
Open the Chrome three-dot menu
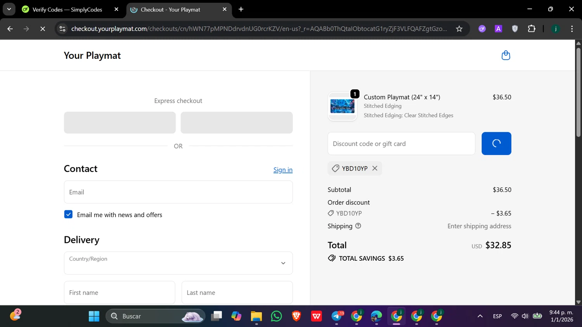(572, 29)
